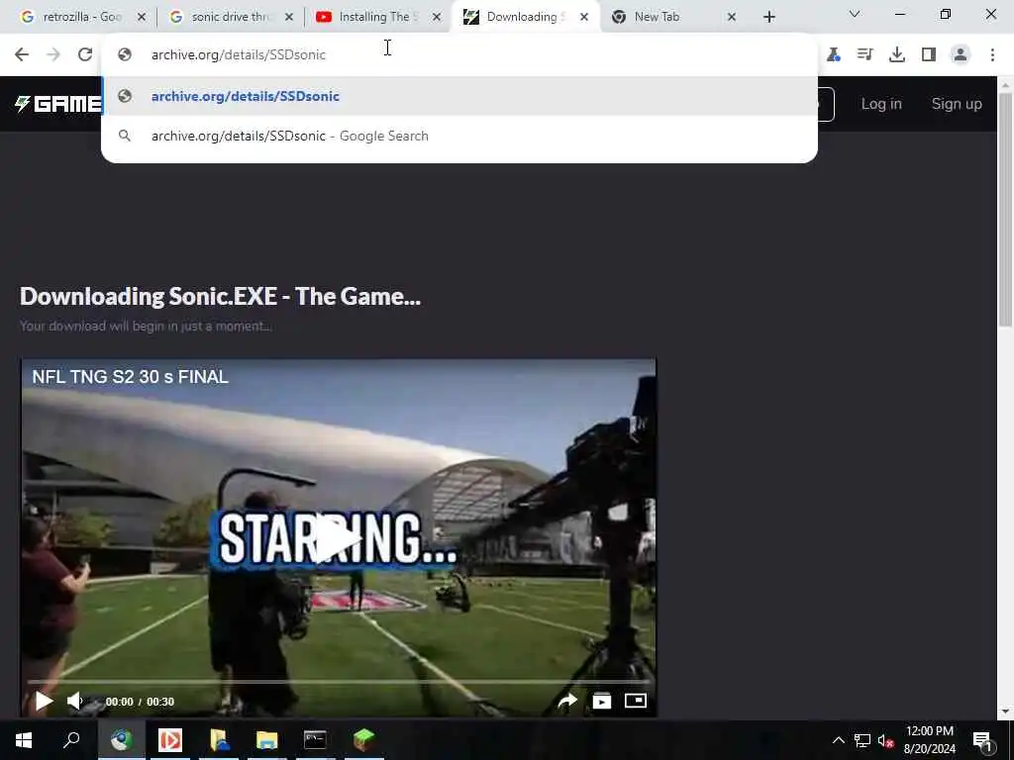Image resolution: width=1014 pixels, height=760 pixels.
Task: Close the Downloading tab
Action: pyautogui.click(x=584, y=18)
